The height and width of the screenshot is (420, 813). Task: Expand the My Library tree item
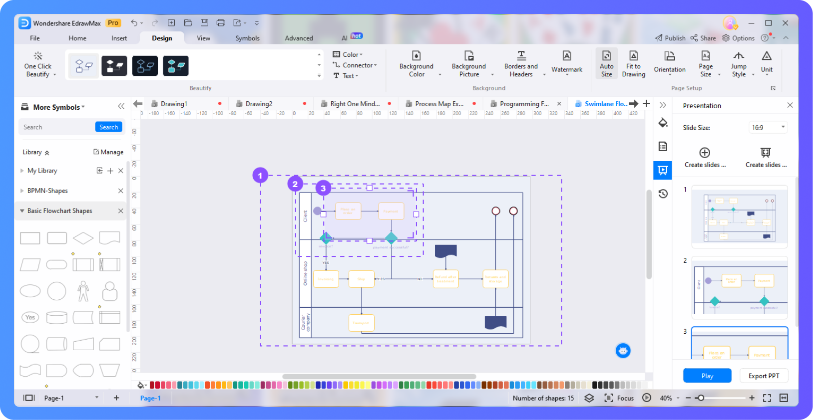point(22,171)
